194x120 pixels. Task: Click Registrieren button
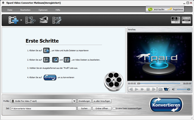click(x=175, y=9)
